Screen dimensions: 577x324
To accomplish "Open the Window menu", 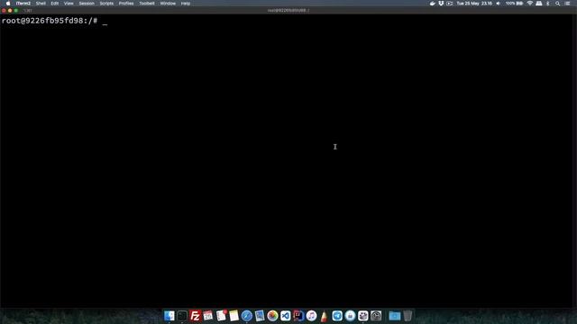I will pos(168,4).
